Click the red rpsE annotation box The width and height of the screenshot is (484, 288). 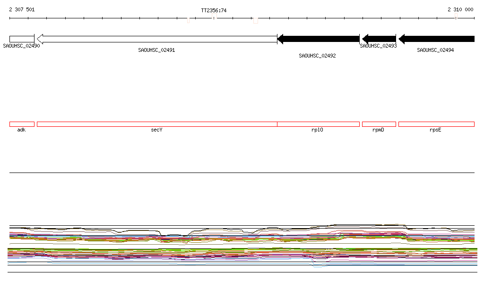(436, 124)
